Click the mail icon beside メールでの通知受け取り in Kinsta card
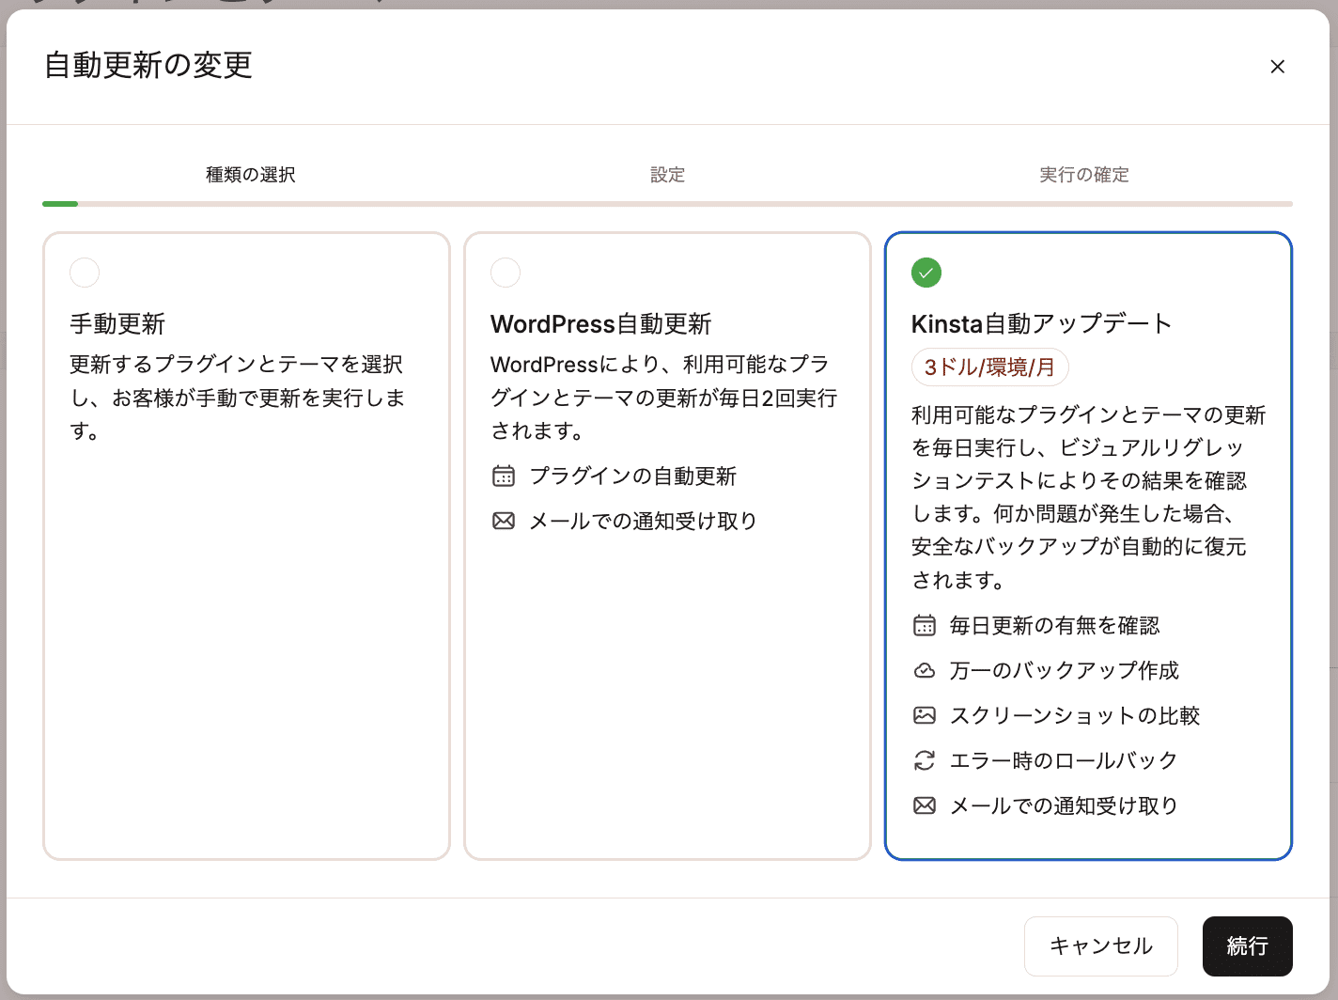Image resolution: width=1338 pixels, height=1000 pixels. [x=924, y=805]
